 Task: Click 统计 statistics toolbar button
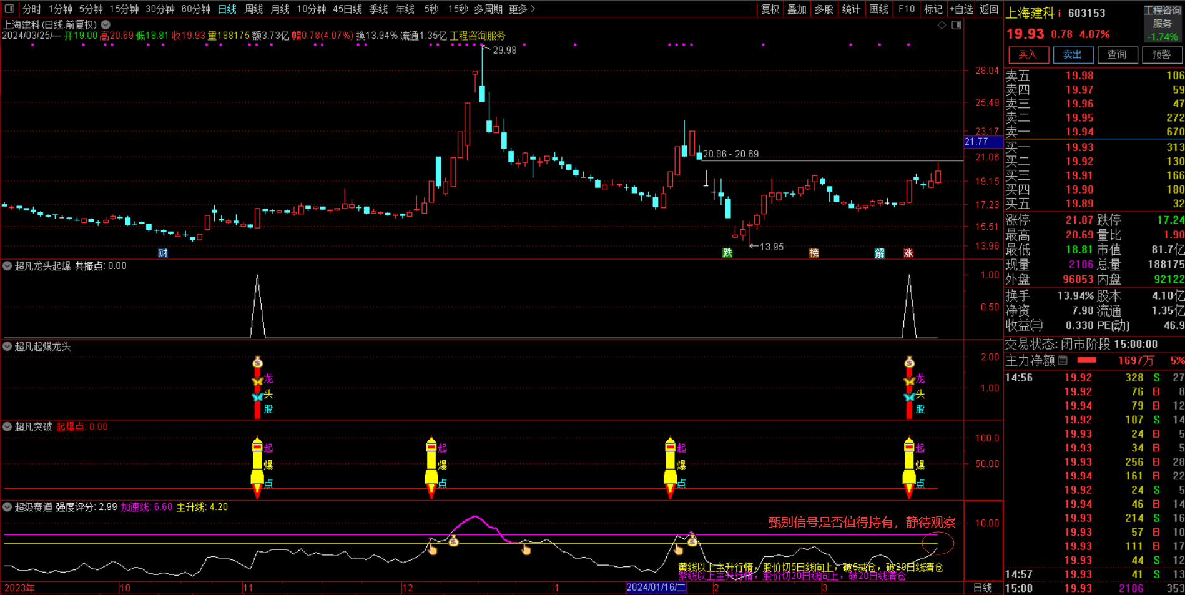(x=851, y=9)
